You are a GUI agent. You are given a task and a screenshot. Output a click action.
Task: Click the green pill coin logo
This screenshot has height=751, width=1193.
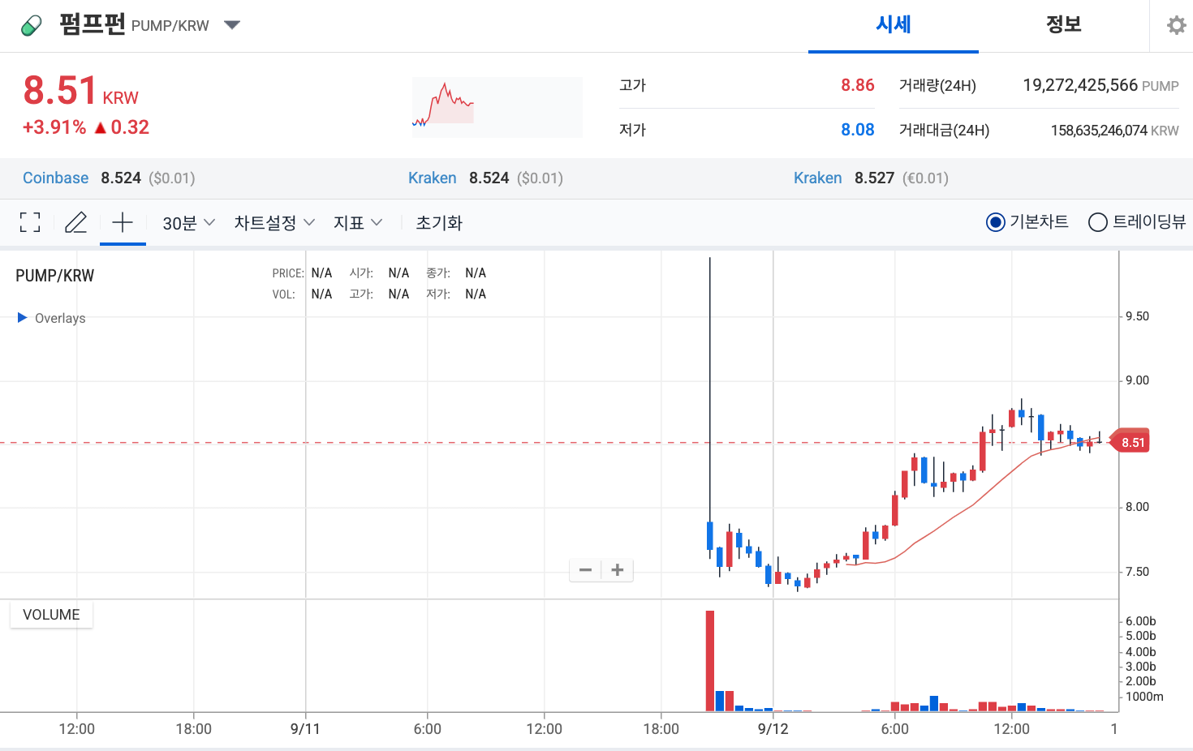pyautogui.click(x=31, y=24)
